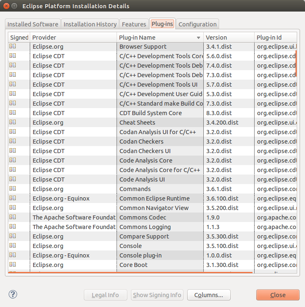The width and height of the screenshot is (305, 307).
Task: Select the C/C++ Development User Guide row
Action: point(152,94)
